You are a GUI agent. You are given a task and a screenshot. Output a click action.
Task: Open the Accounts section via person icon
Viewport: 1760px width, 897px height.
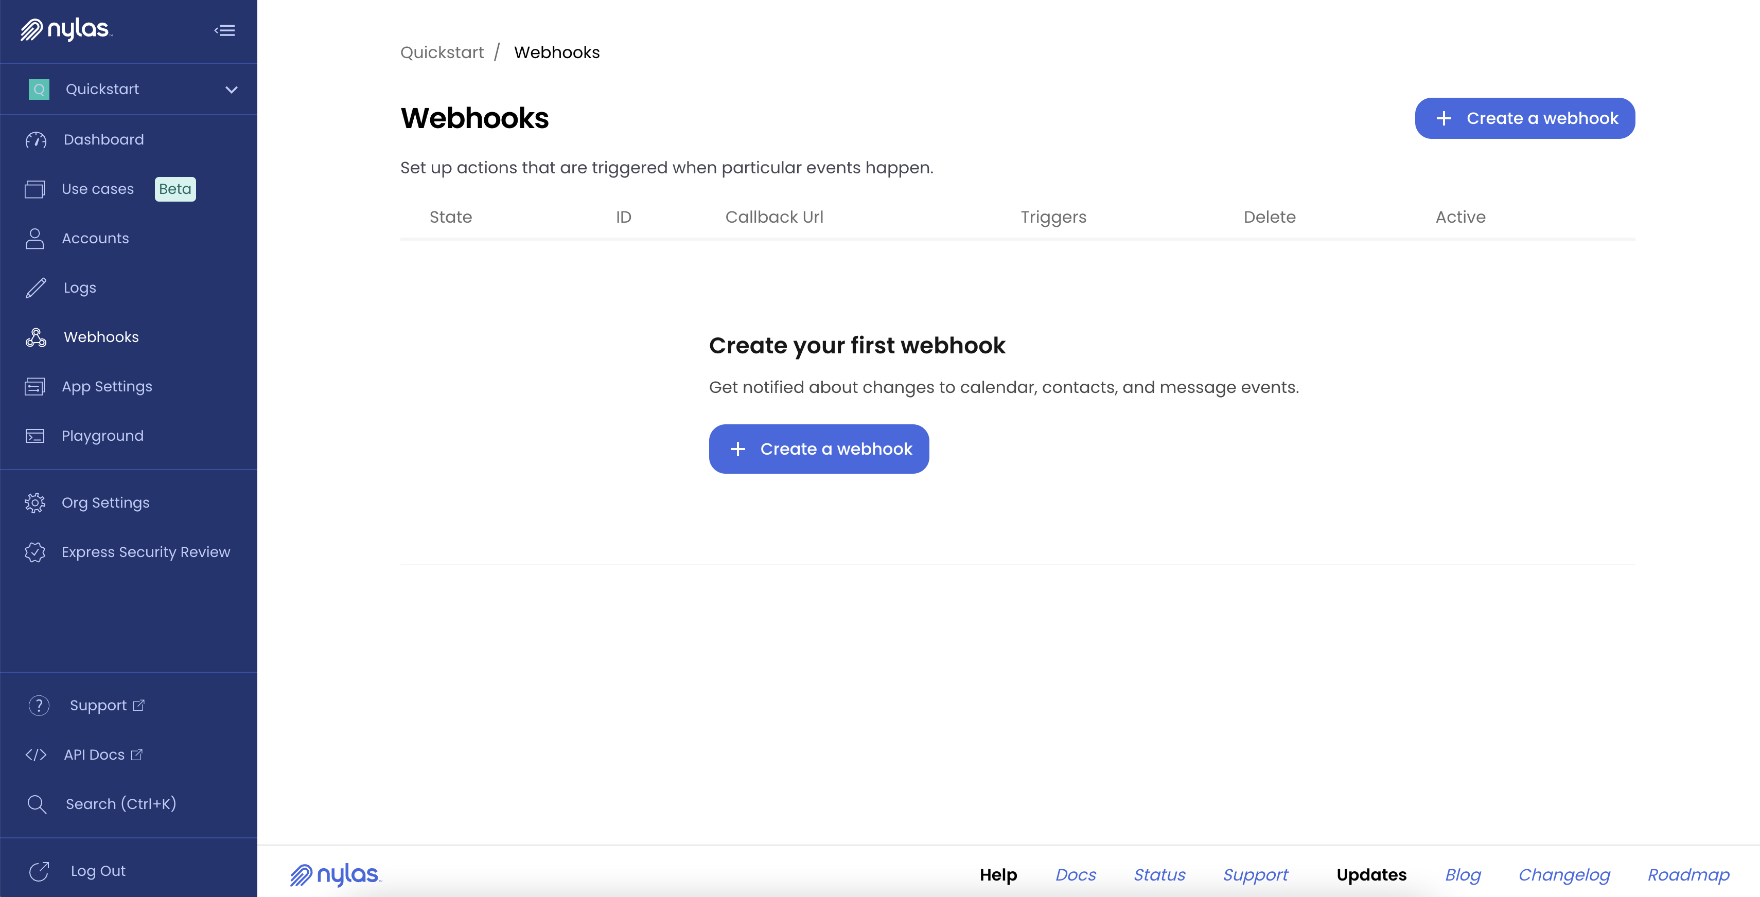(36, 238)
